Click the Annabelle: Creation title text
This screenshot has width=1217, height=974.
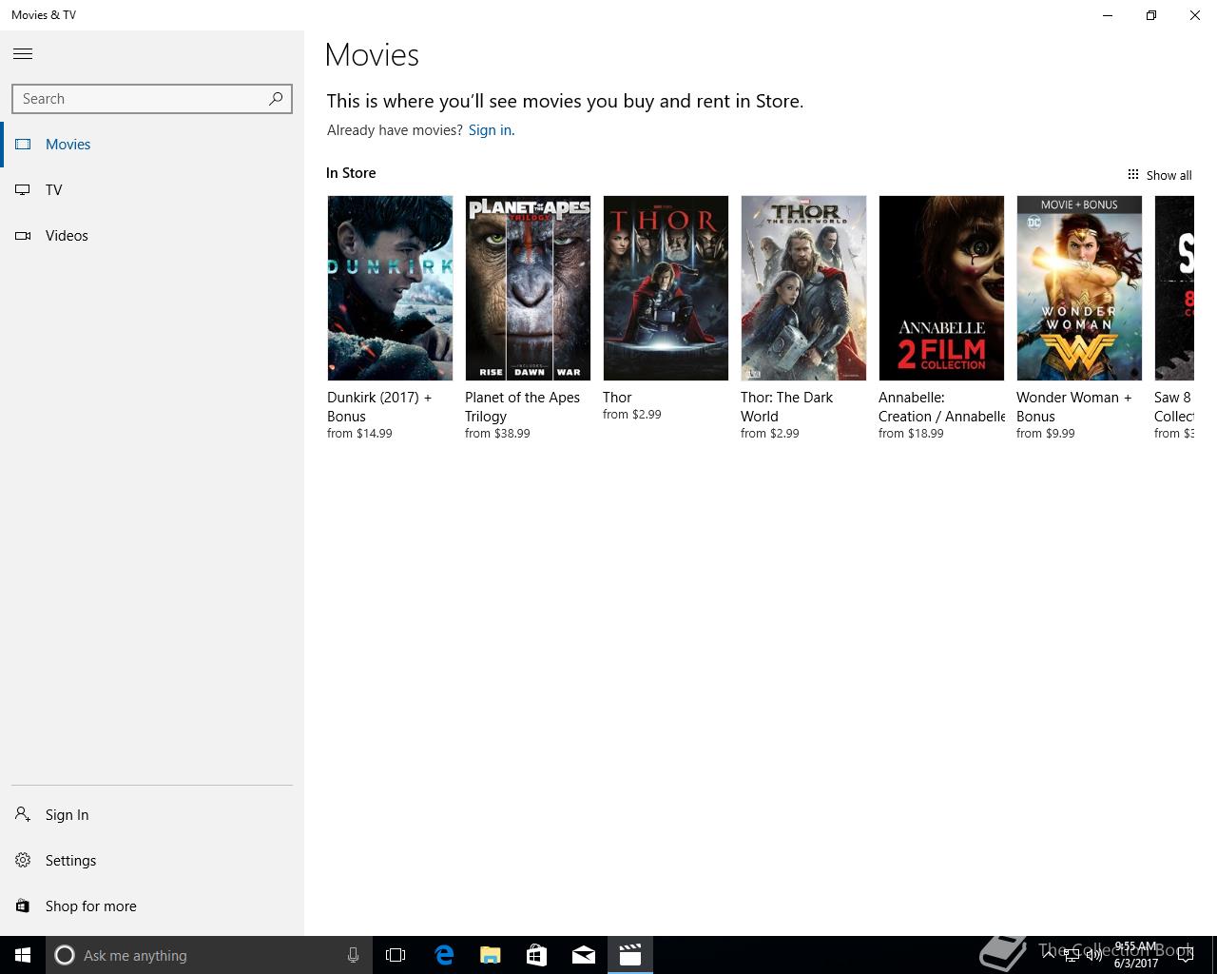point(941,407)
